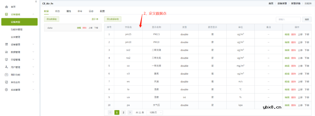Click the 二氧化硫 display name cell
The height and width of the screenshot is (116, 315).
156,50
